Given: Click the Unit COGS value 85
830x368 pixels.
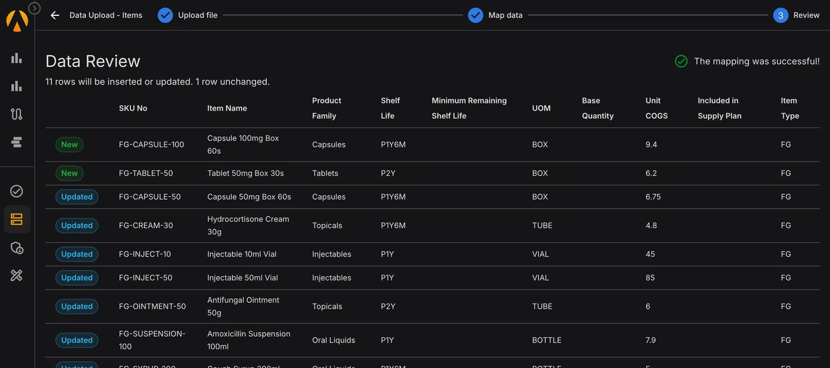Looking at the screenshot, I should pyautogui.click(x=650, y=278).
